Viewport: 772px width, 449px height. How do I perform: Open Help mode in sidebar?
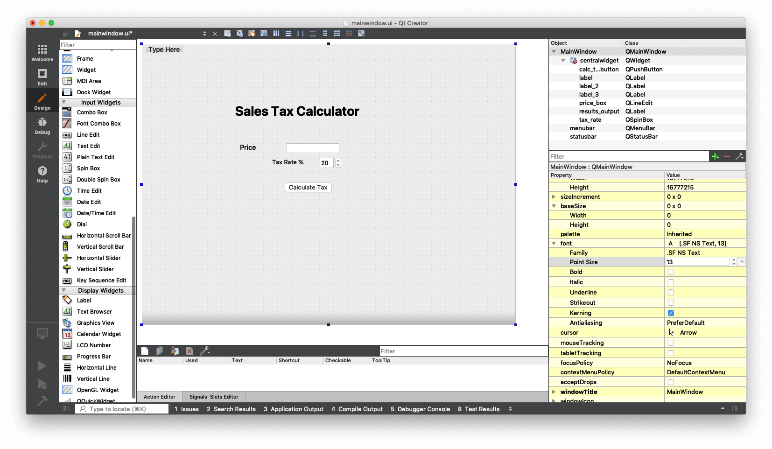tap(42, 174)
